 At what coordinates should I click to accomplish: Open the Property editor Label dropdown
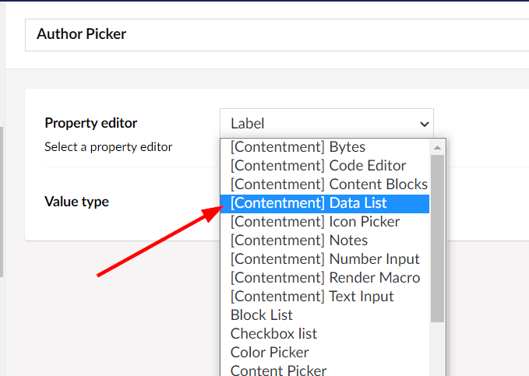(x=326, y=124)
